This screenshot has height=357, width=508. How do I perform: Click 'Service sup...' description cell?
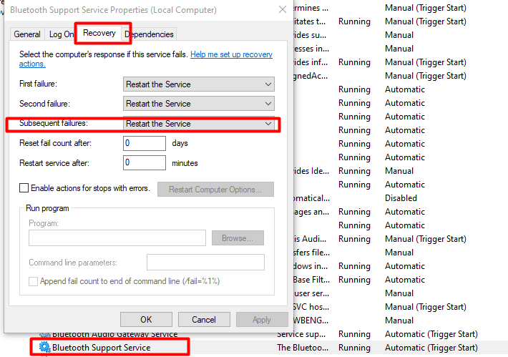(x=301, y=334)
